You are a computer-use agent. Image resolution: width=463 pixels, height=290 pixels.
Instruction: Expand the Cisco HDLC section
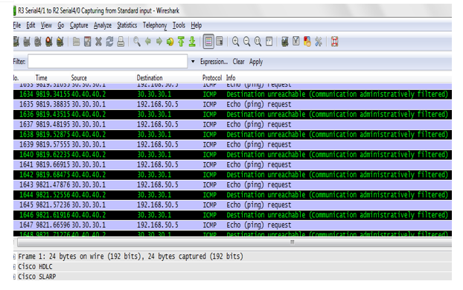14,267
